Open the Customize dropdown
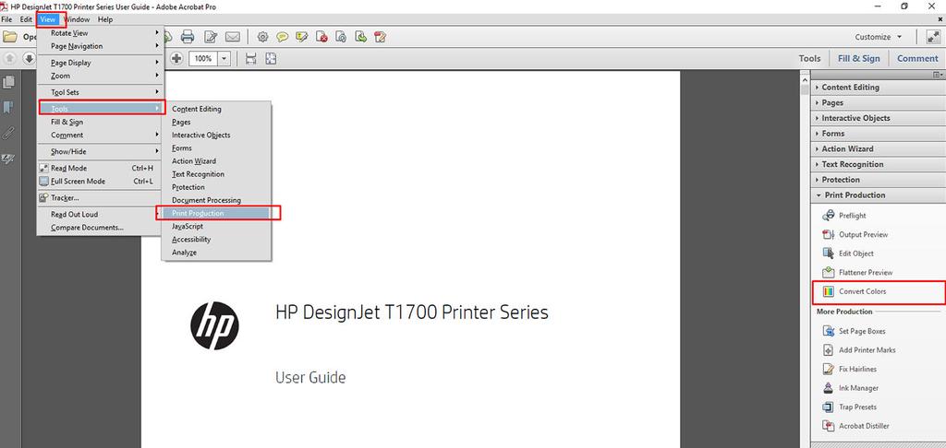946x448 pixels. pos(878,37)
